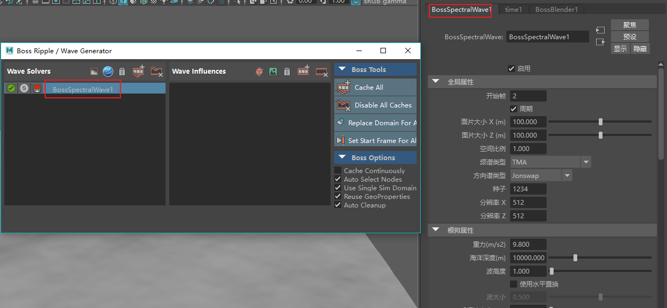Collapse the 全局属性 section
Viewport: 667px width, 308px height.
click(x=436, y=82)
